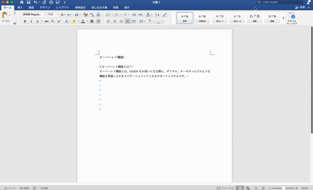Toggle italic formatting

[x=31, y=21]
